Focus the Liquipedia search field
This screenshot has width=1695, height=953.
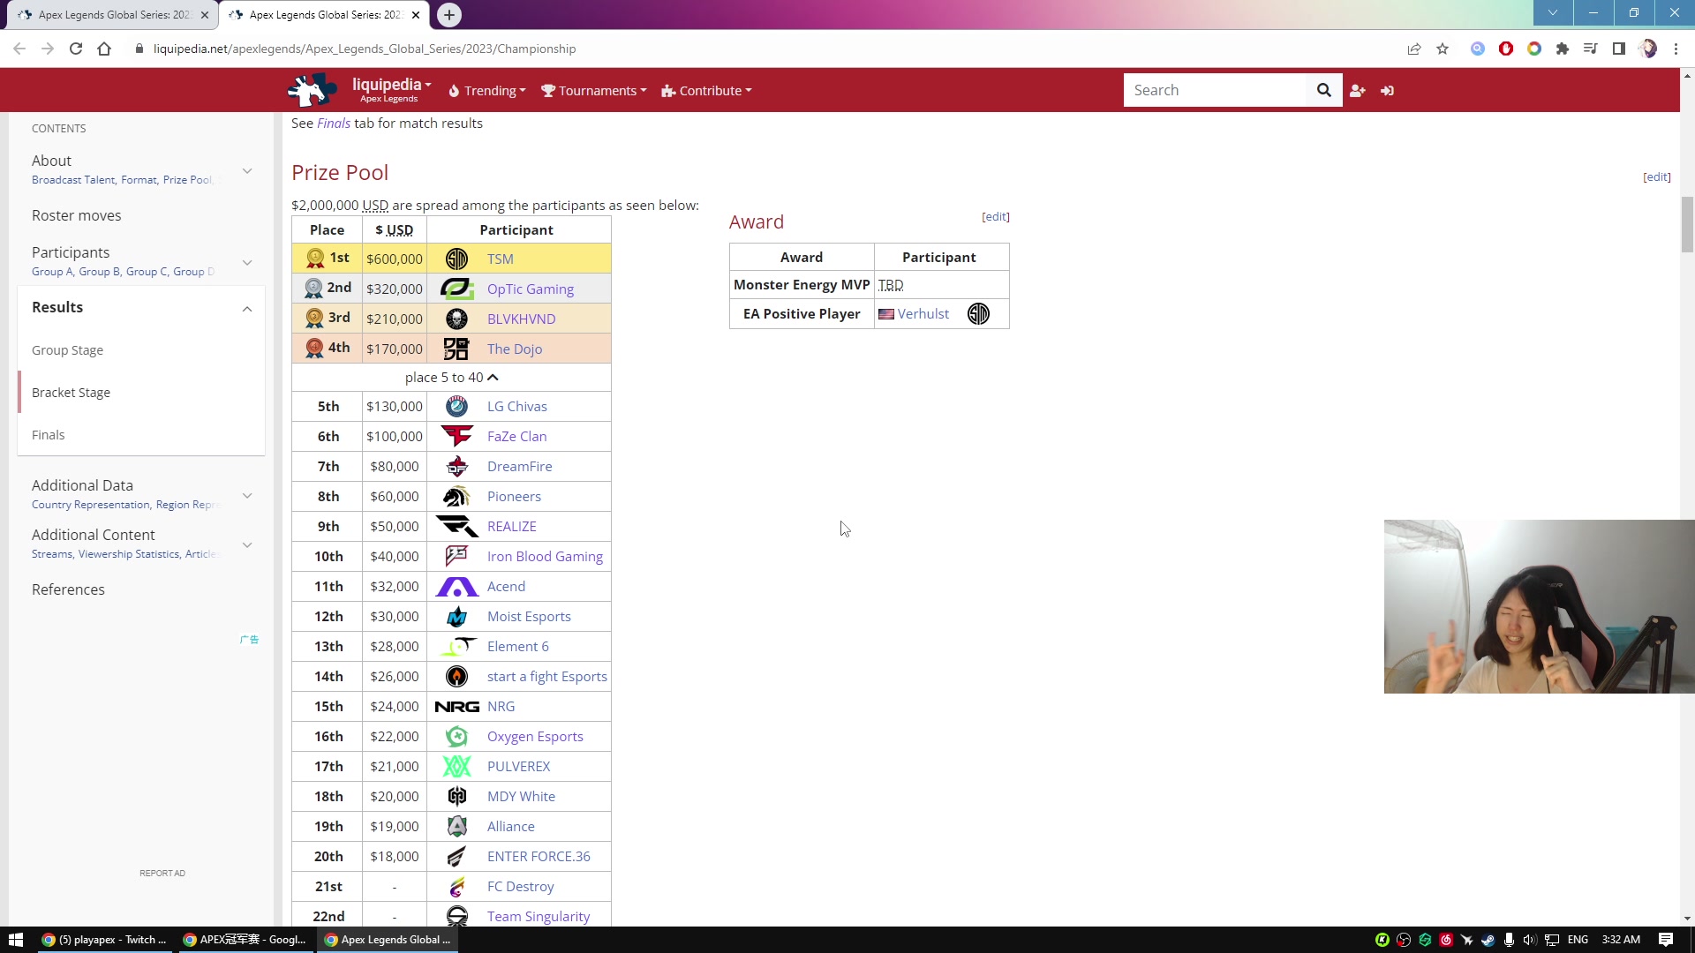pos(1214,90)
